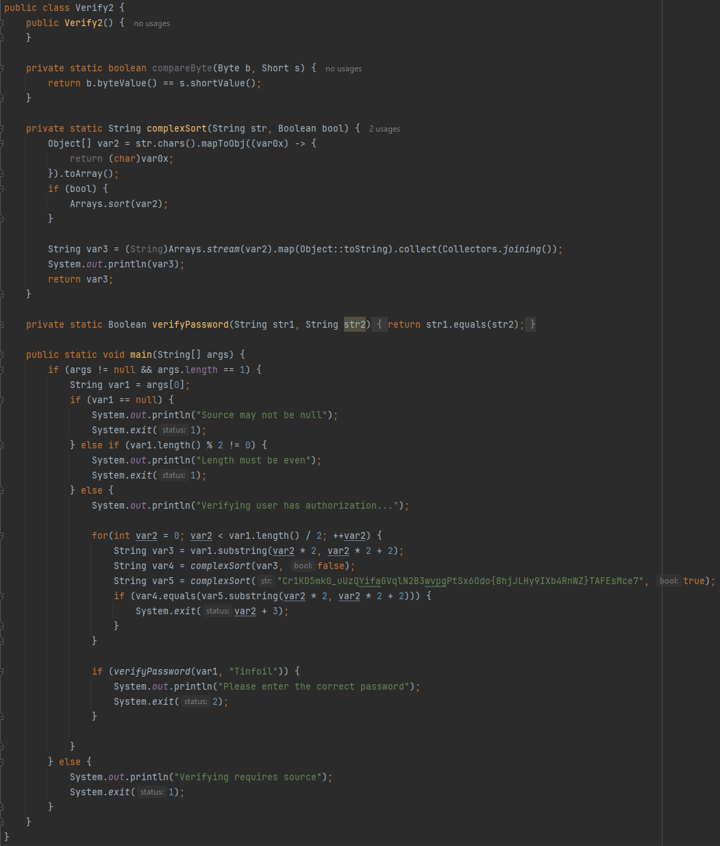Expand folded verifyPassword body at opening brace
Screen dimensions: 720x846
click(380, 324)
